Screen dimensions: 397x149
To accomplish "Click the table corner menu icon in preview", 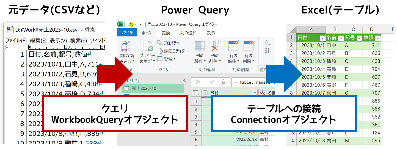I will (196, 93).
